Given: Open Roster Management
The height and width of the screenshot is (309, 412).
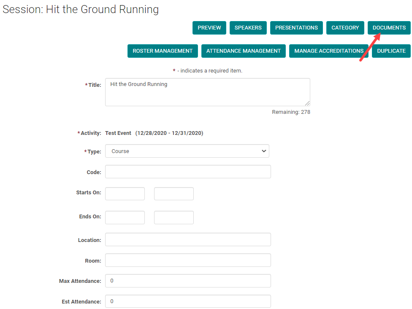Looking at the screenshot, I should (x=163, y=51).
